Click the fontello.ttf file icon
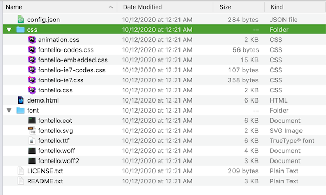 tap(32, 140)
